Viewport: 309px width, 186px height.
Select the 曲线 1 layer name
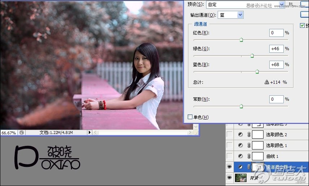(x=272, y=156)
